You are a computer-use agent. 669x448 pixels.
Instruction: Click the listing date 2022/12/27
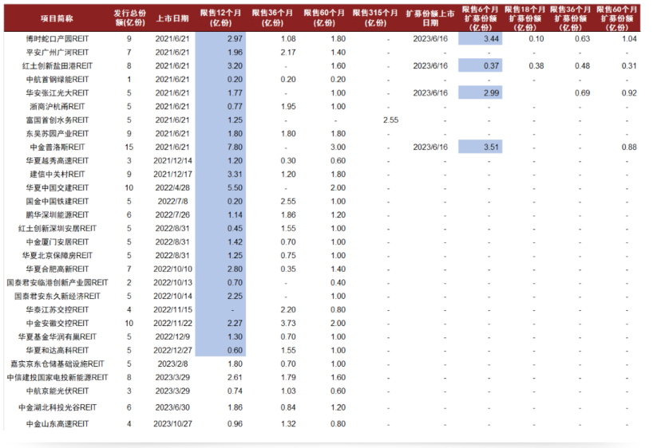click(172, 351)
